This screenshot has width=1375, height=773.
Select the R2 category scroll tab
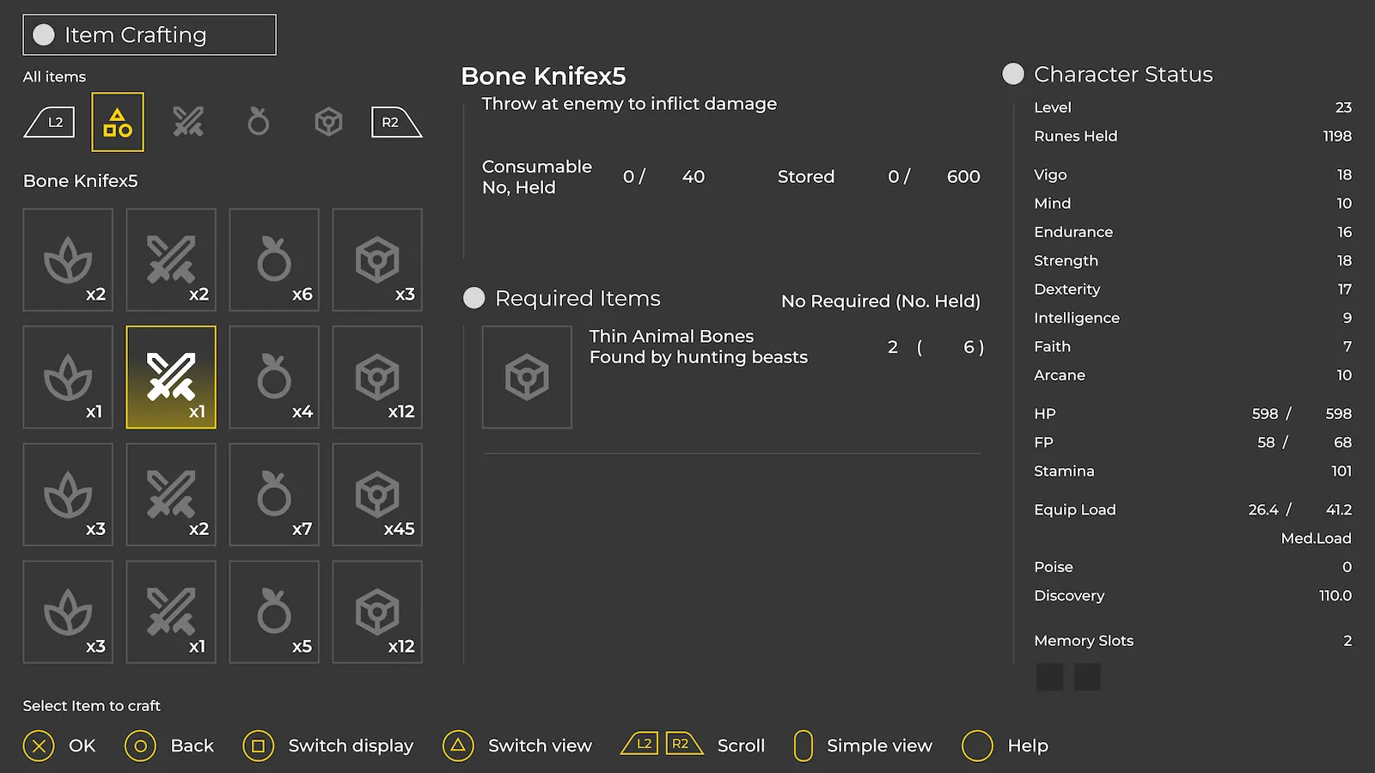[x=396, y=122]
